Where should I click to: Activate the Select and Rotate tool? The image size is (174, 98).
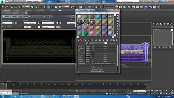tap(52, 7)
